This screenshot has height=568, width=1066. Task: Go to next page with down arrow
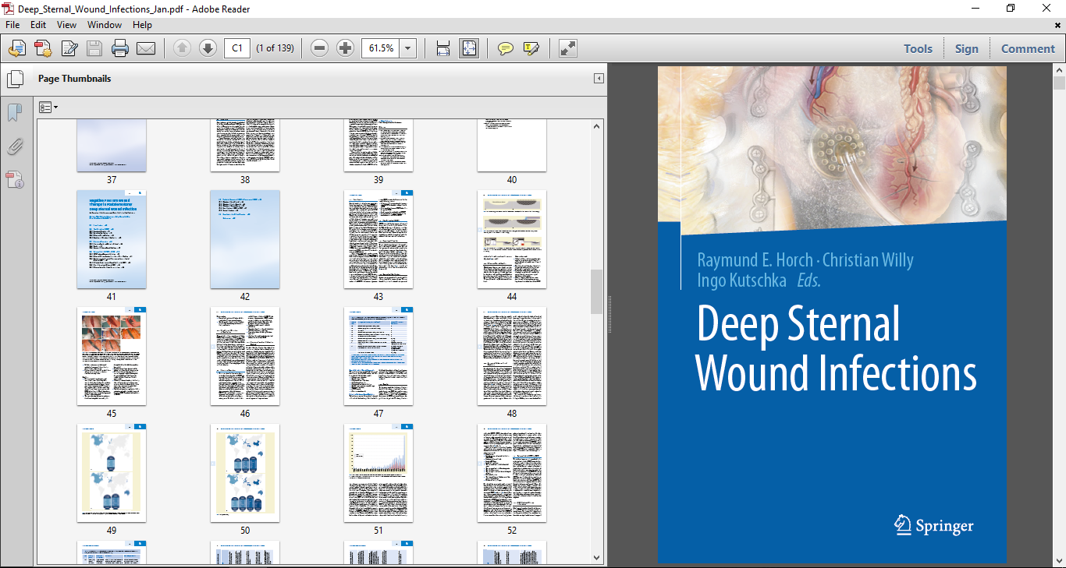point(208,48)
